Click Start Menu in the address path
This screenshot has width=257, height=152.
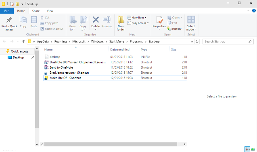tap(117, 41)
